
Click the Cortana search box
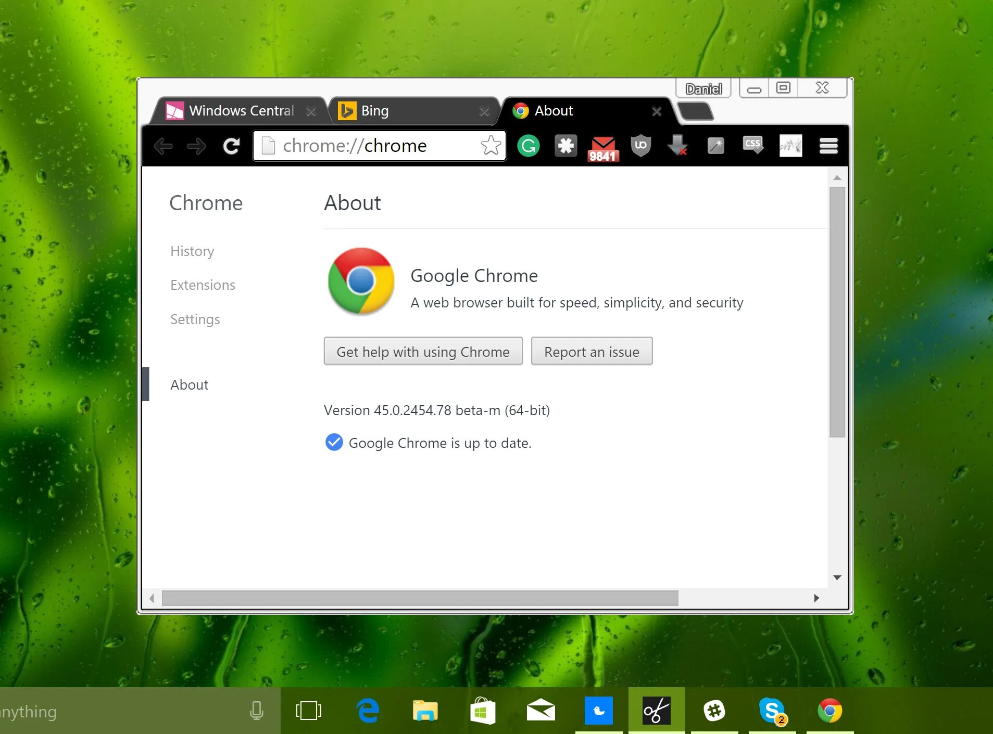pos(140,711)
